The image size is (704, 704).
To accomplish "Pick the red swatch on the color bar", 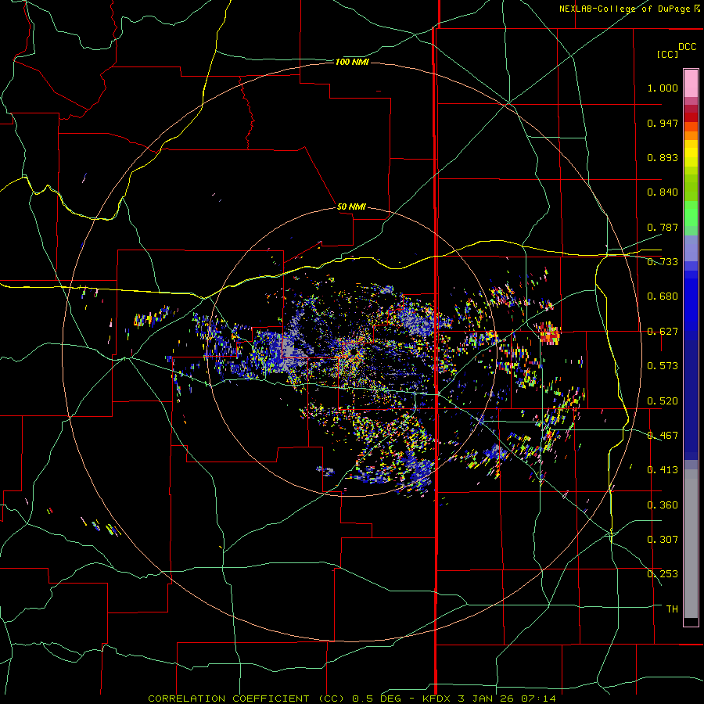I will tap(691, 117).
